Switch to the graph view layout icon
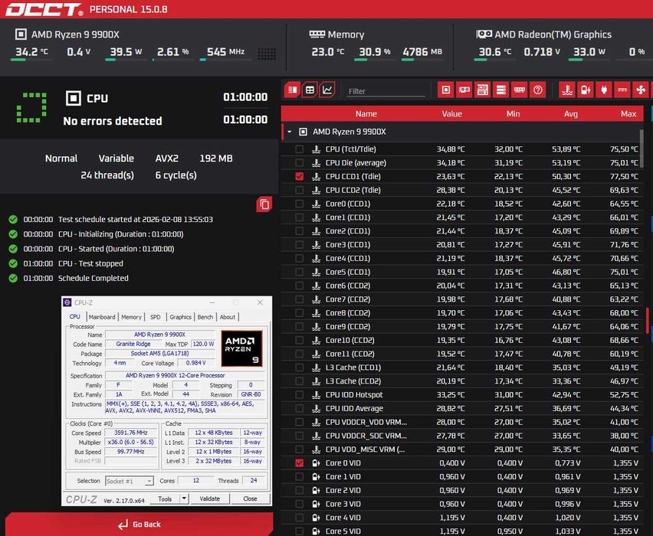Screen dimensions: 653x536 point(327,90)
